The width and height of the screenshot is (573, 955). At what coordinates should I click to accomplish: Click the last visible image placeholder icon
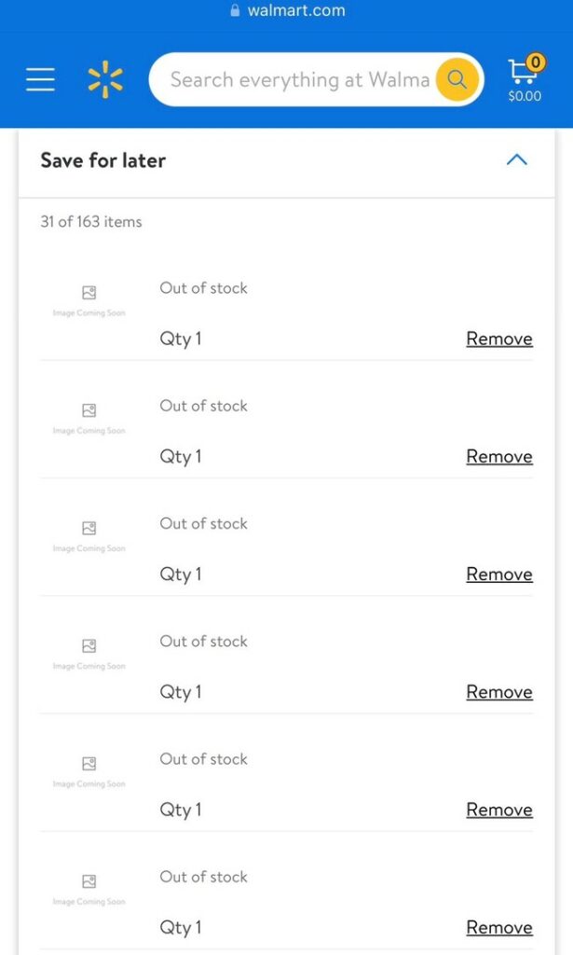pyautogui.click(x=89, y=879)
